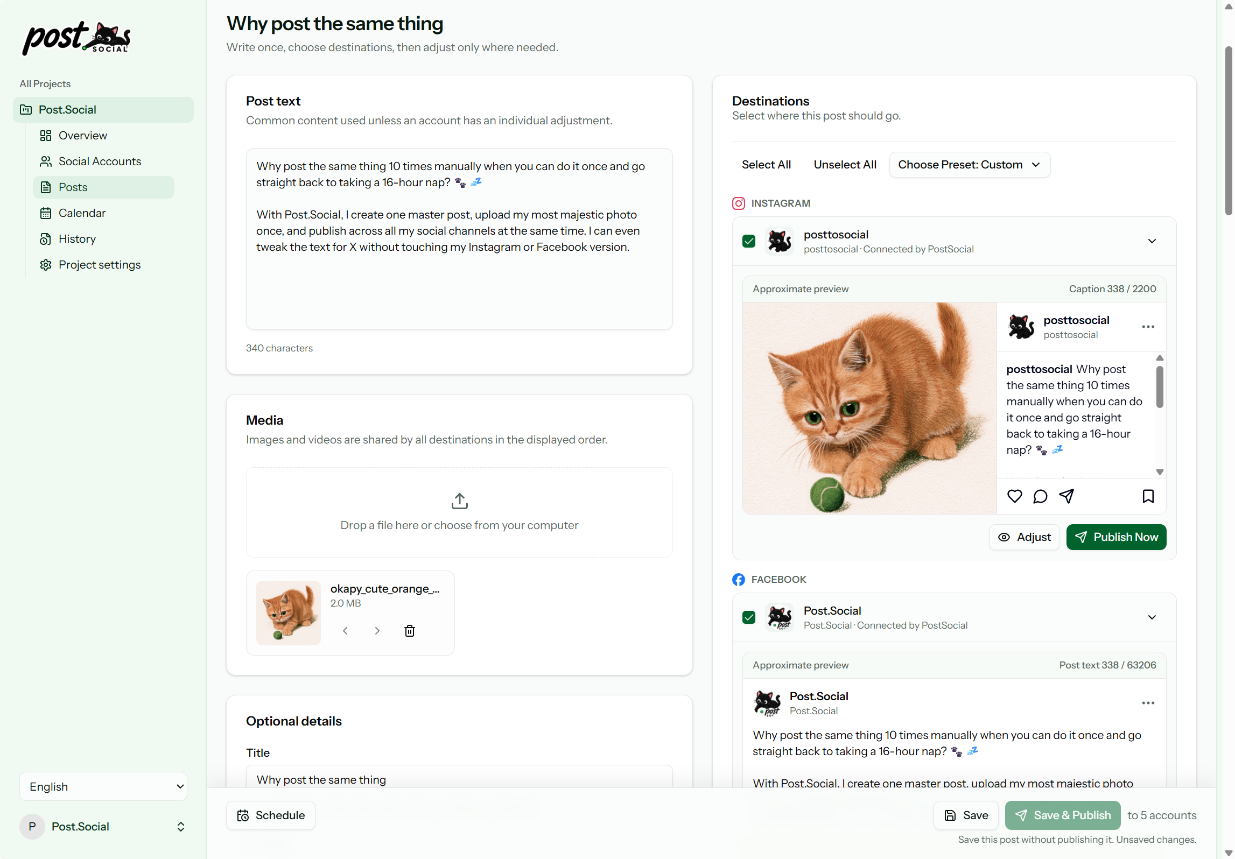Image resolution: width=1235 pixels, height=859 pixels.
Task: Click the Facebook logo icon
Action: pos(739,580)
